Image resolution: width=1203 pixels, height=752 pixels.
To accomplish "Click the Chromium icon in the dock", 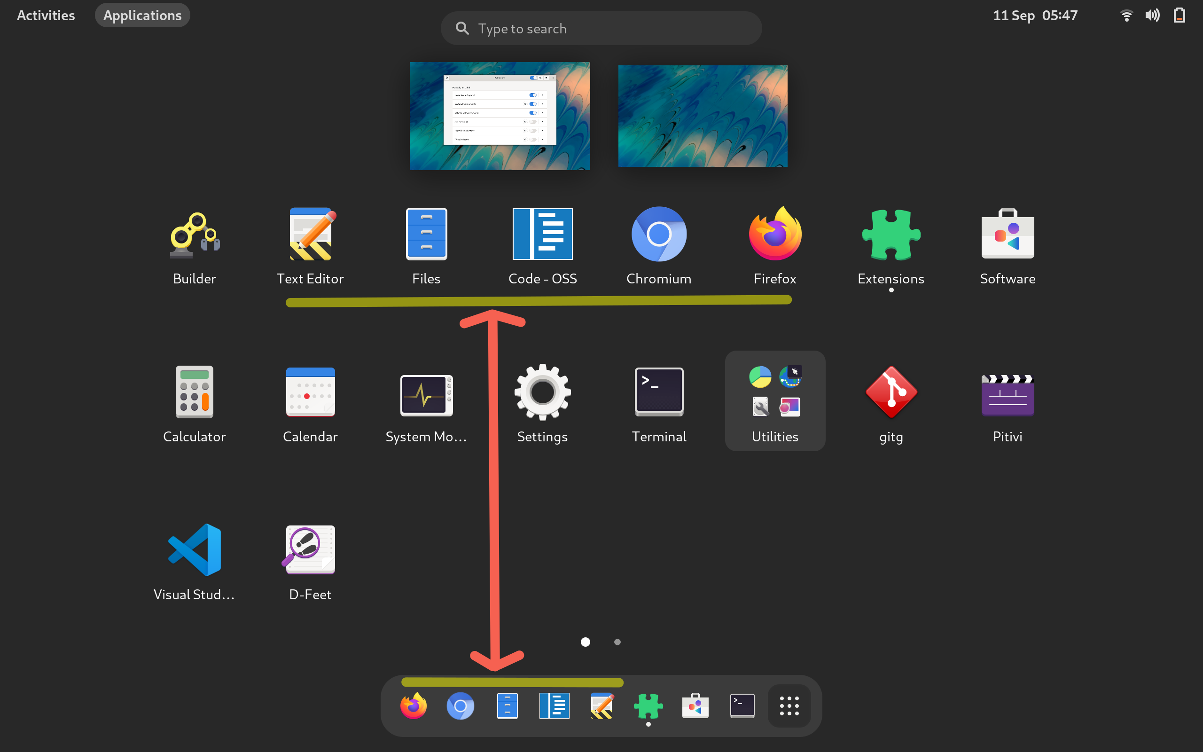I will coord(461,706).
